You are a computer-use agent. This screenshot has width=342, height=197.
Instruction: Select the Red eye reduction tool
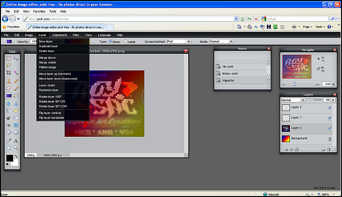9,125
